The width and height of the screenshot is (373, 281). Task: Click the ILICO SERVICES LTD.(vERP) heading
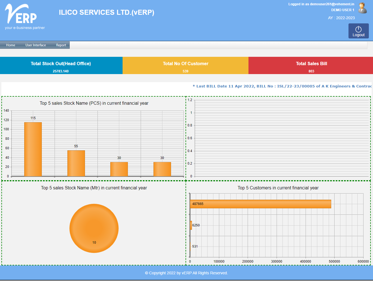(106, 13)
